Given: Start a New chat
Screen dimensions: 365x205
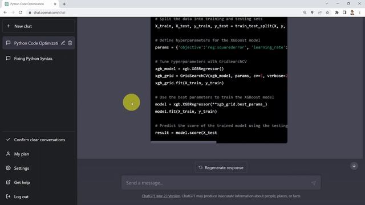Looking at the screenshot, I should click(x=39, y=26).
